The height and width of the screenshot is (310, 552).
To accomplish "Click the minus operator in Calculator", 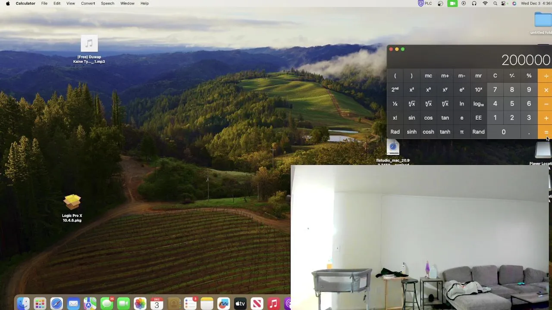I will click(x=545, y=104).
